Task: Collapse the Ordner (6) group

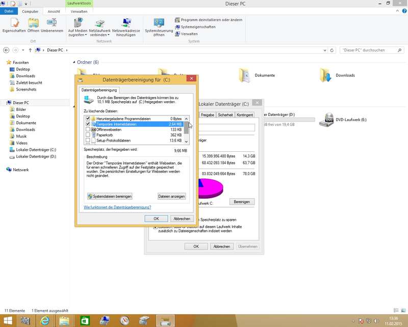Action: 74,62
